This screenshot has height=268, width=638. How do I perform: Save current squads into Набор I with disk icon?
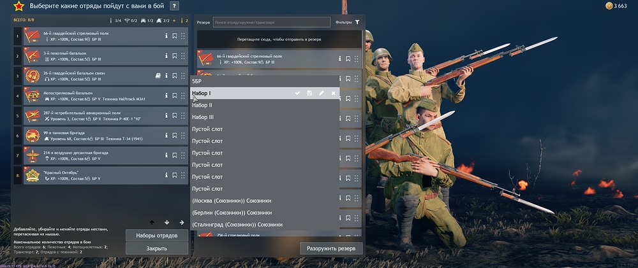[x=309, y=94]
